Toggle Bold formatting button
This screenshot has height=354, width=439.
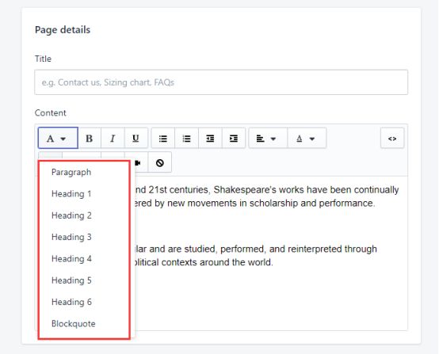pos(90,139)
